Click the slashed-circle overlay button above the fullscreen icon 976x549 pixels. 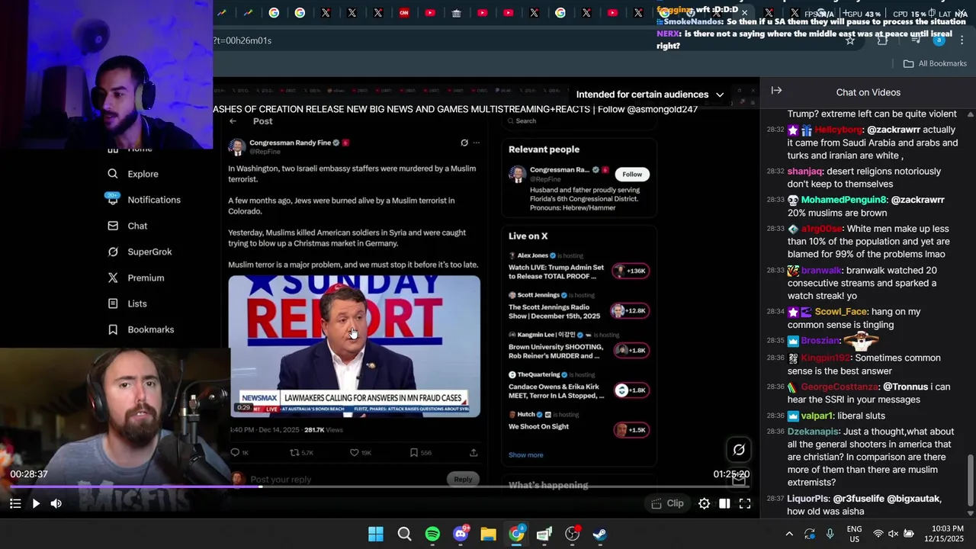point(739,450)
